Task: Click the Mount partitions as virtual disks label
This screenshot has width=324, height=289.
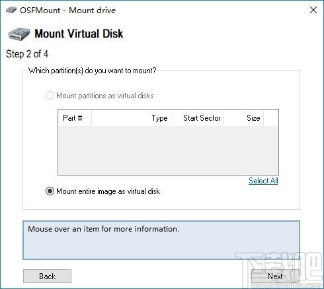Action: pos(105,96)
